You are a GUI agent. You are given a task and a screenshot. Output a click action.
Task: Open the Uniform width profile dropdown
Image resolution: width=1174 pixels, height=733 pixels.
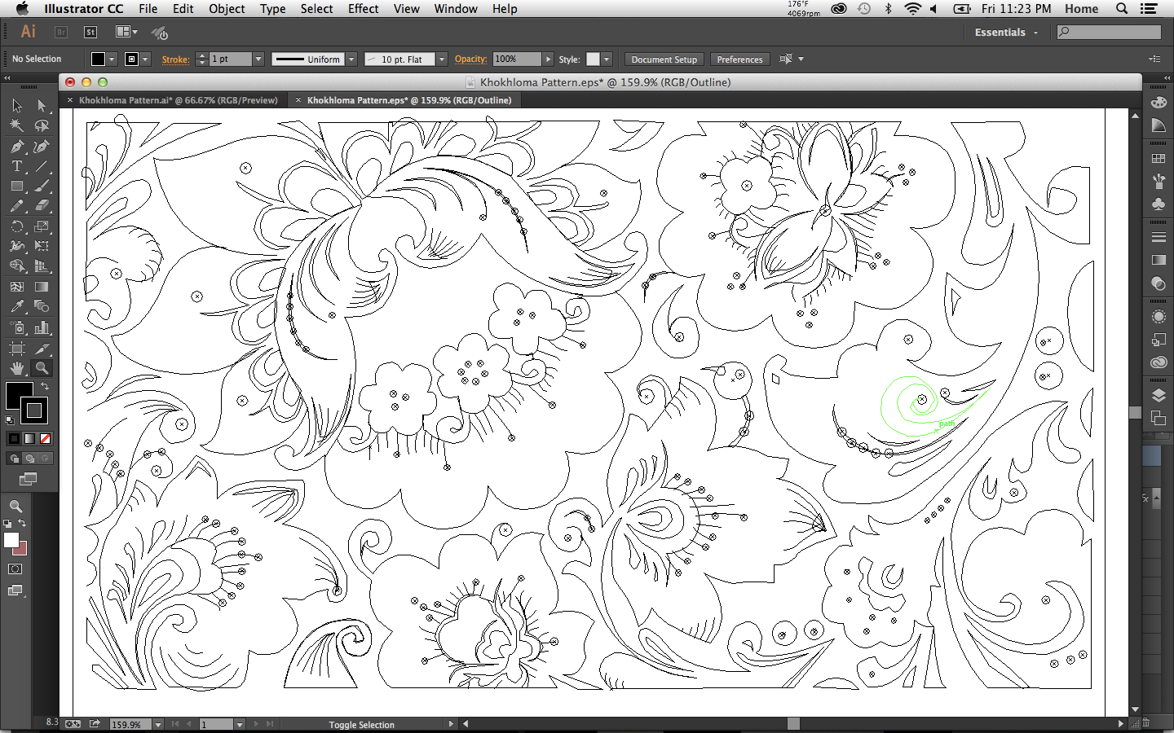351,59
